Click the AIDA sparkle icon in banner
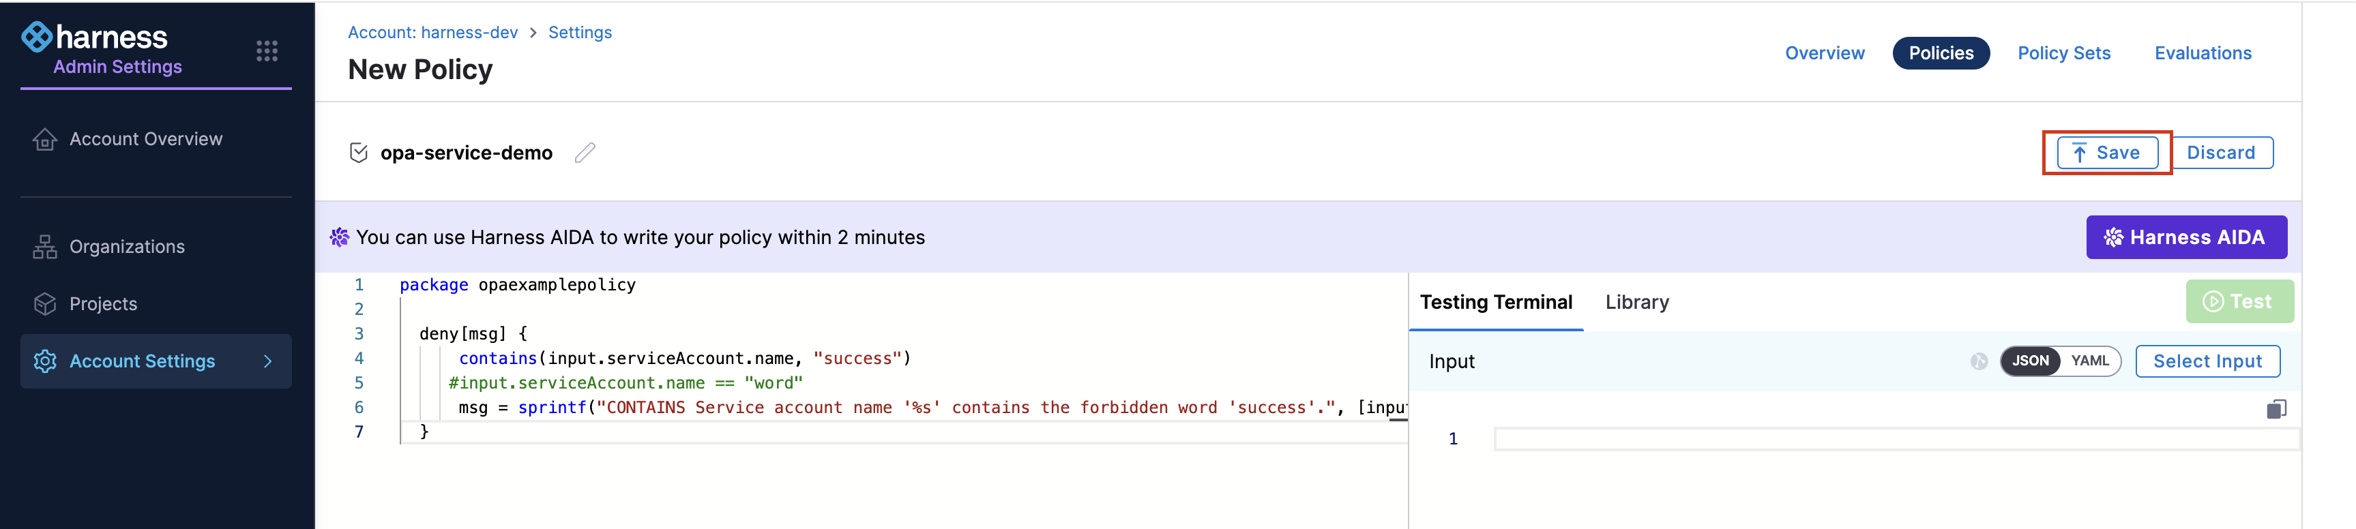2356x529 pixels. coord(339,237)
